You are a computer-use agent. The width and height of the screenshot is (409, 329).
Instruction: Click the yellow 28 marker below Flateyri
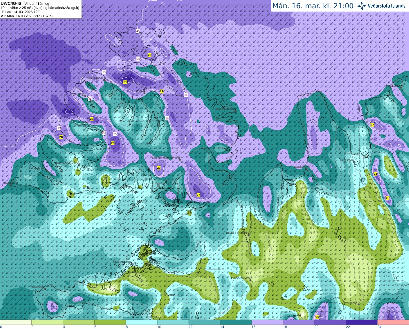(x=92, y=119)
